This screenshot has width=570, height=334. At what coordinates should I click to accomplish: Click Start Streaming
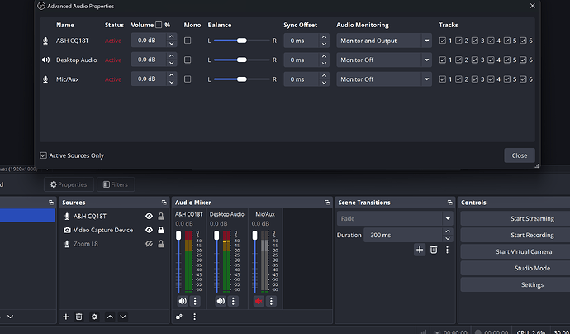pyautogui.click(x=532, y=218)
